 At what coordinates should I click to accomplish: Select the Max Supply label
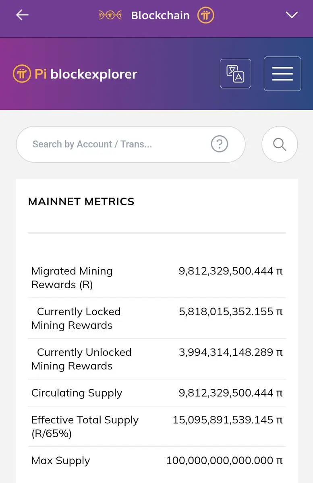coord(61,461)
